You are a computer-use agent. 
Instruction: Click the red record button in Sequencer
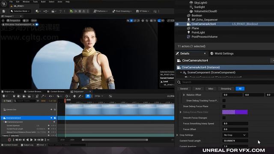[9, 140]
